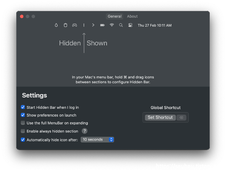
Task: Click the Wi-Fi icon in preview
Action: 112,25
